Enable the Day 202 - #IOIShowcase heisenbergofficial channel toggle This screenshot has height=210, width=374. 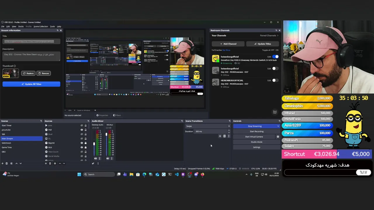[x=276, y=69]
